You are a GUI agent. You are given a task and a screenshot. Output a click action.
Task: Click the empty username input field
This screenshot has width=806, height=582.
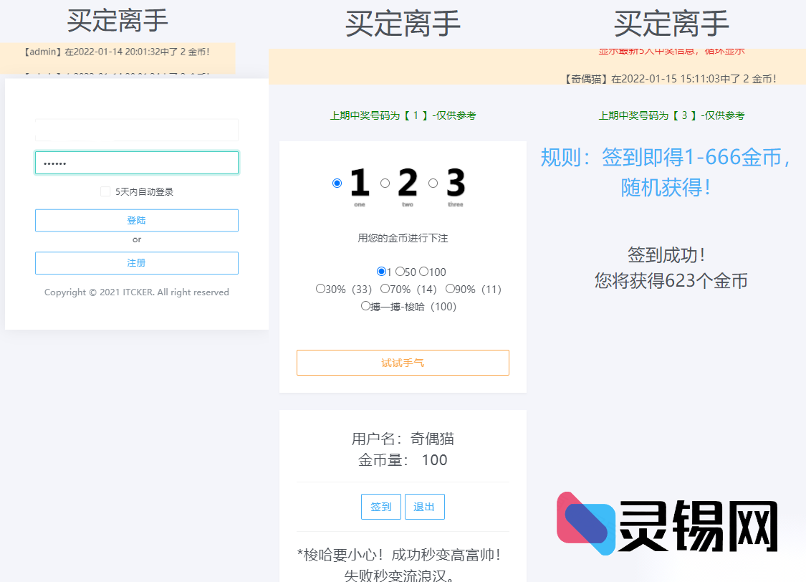136,129
